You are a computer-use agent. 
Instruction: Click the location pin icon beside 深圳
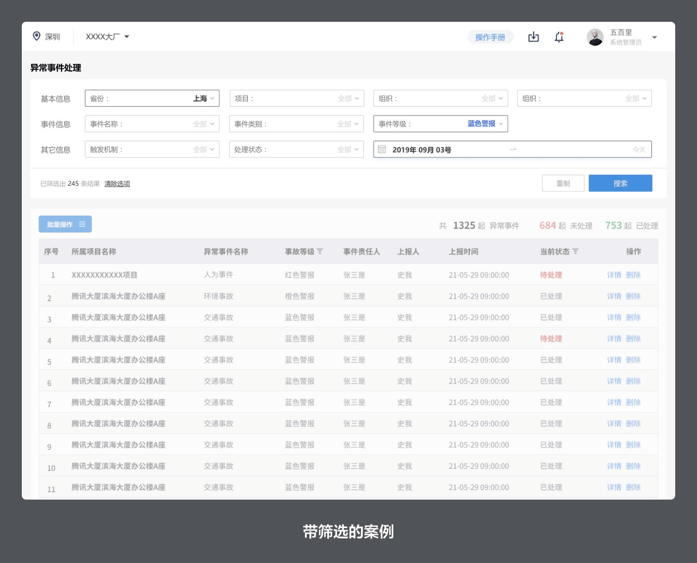pyautogui.click(x=36, y=37)
